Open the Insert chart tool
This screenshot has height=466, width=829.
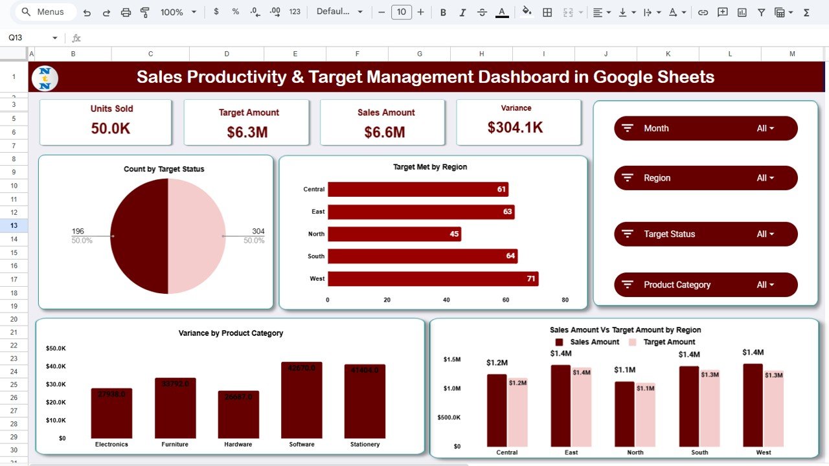coord(742,12)
